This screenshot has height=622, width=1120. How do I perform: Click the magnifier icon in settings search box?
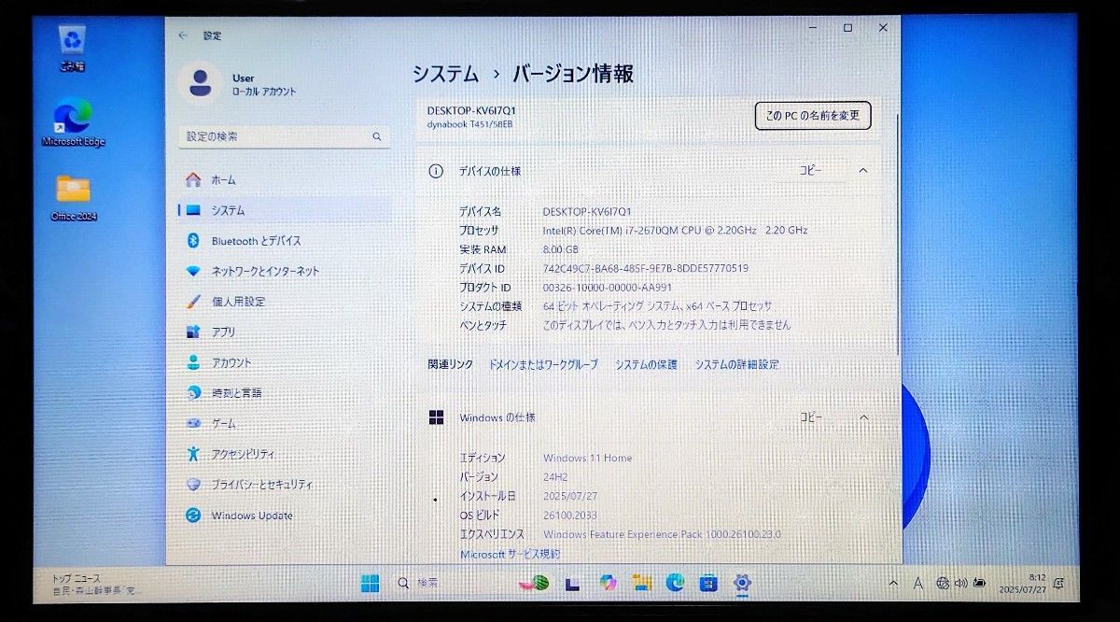[x=377, y=136]
